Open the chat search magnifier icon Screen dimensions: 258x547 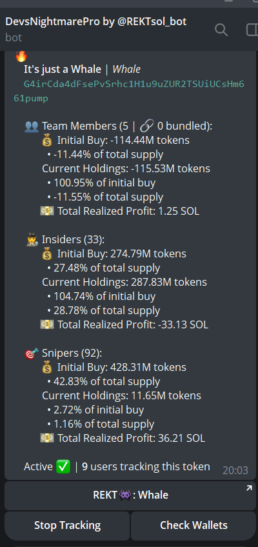click(x=221, y=30)
